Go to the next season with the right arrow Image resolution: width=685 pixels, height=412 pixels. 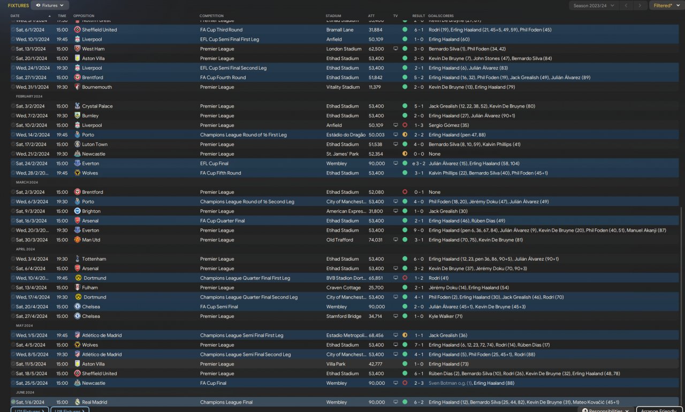(x=640, y=5)
